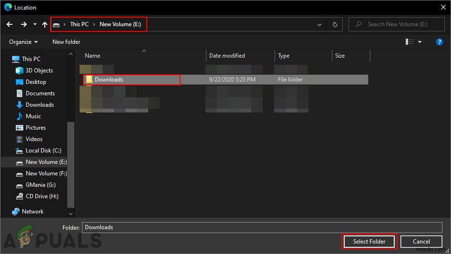This screenshot has height=254, width=451.
Task: Click the 9/22/2020 5:25 PM date cell
Action: (232, 80)
